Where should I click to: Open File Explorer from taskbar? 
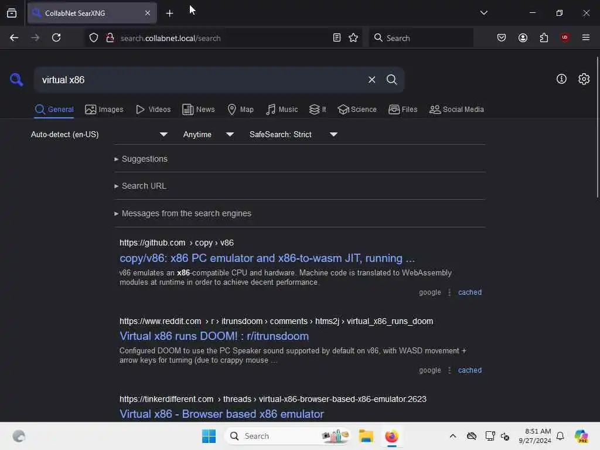pos(366,436)
